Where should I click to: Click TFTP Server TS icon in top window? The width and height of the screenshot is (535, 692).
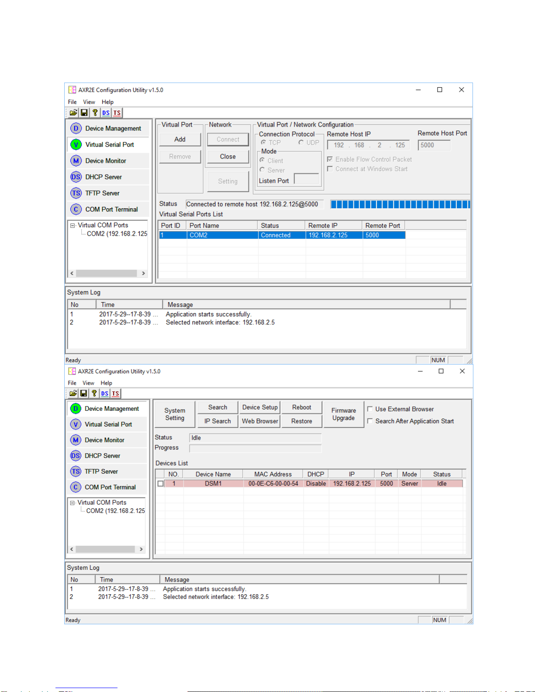pos(76,193)
